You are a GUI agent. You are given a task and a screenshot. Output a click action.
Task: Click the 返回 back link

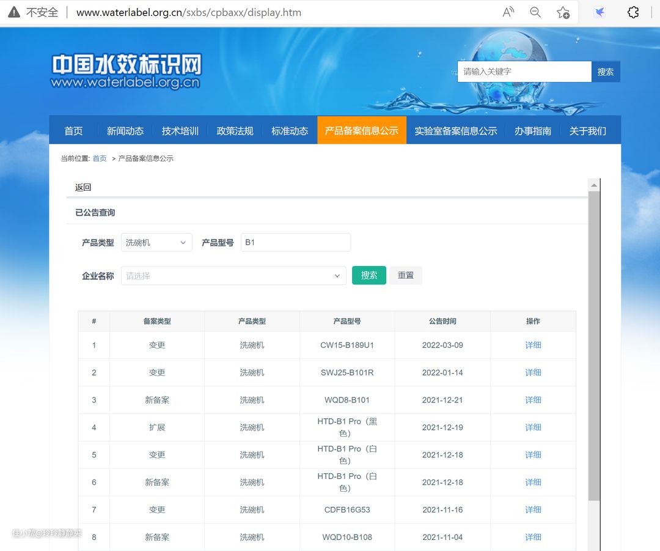[83, 188]
